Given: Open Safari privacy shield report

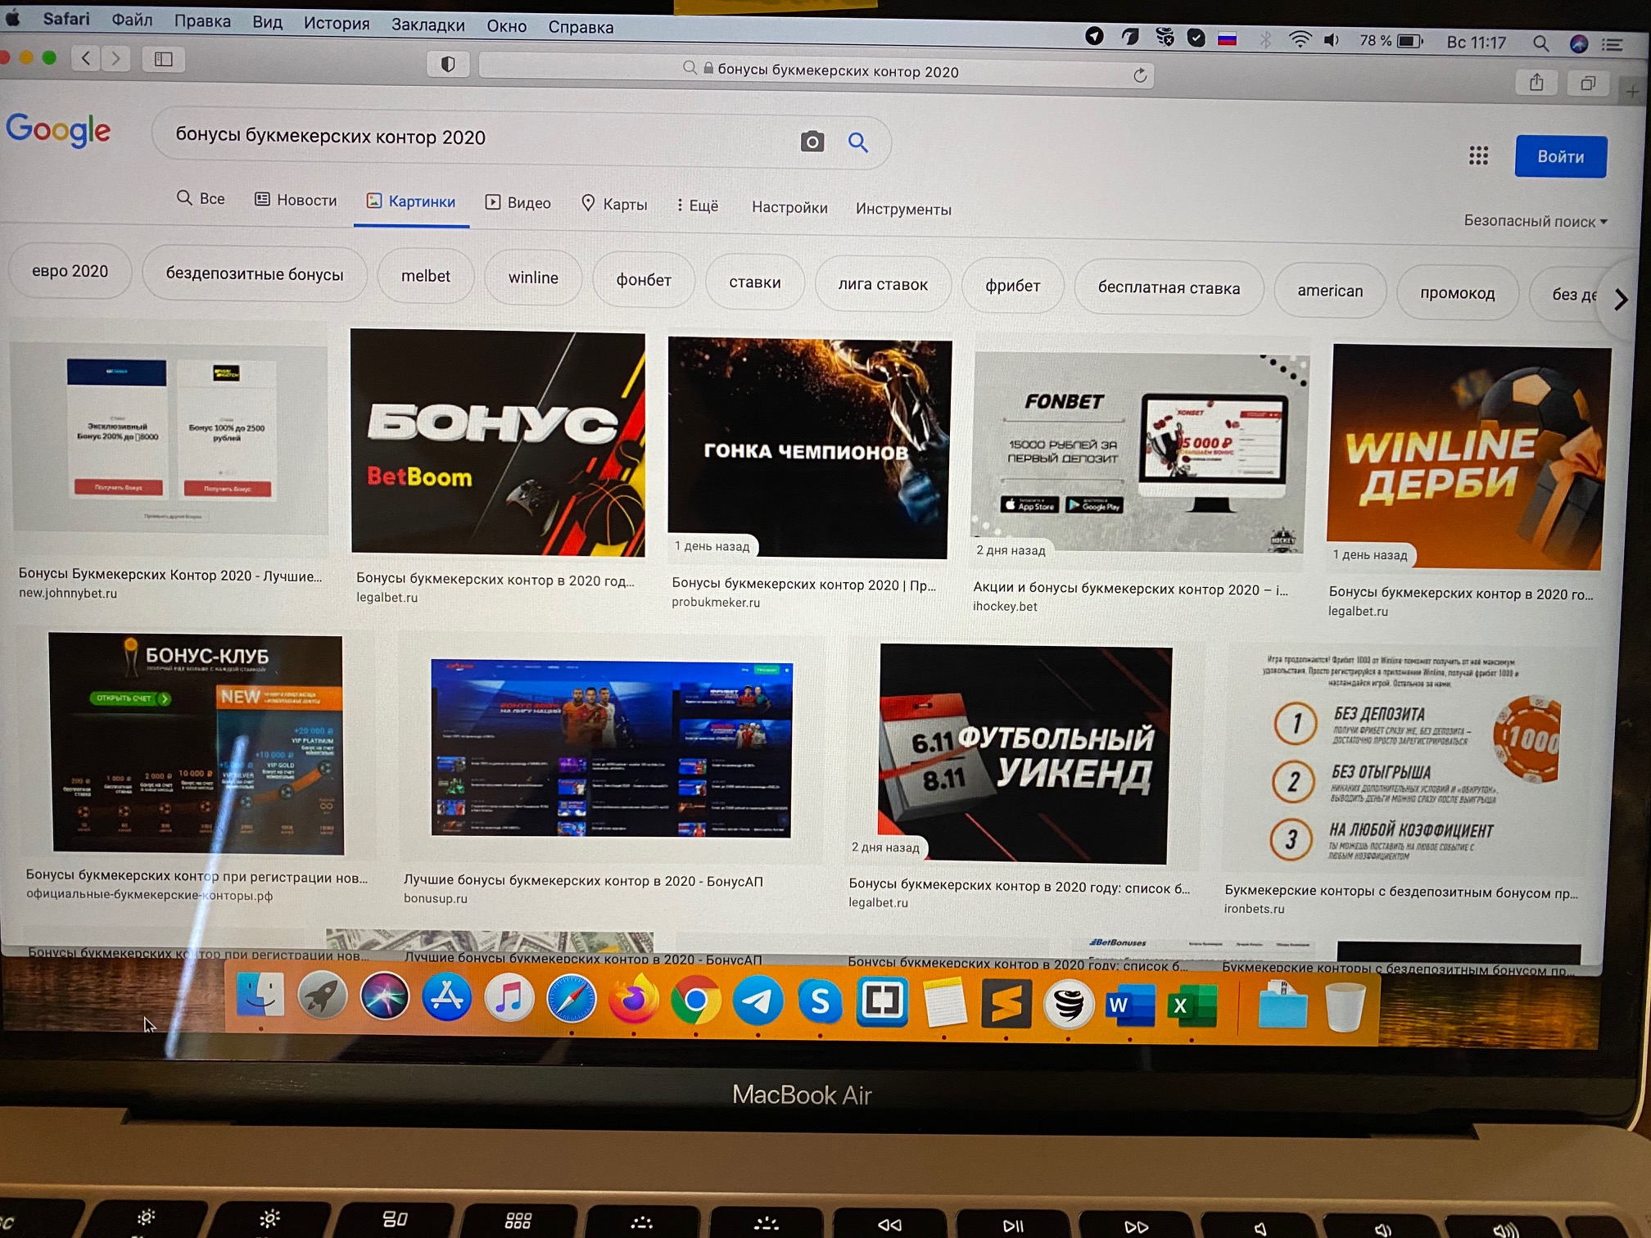Looking at the screenshot, I should (448, 64).
